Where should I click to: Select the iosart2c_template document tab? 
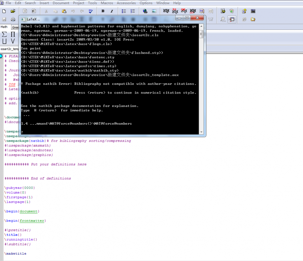tap(8, 49)
